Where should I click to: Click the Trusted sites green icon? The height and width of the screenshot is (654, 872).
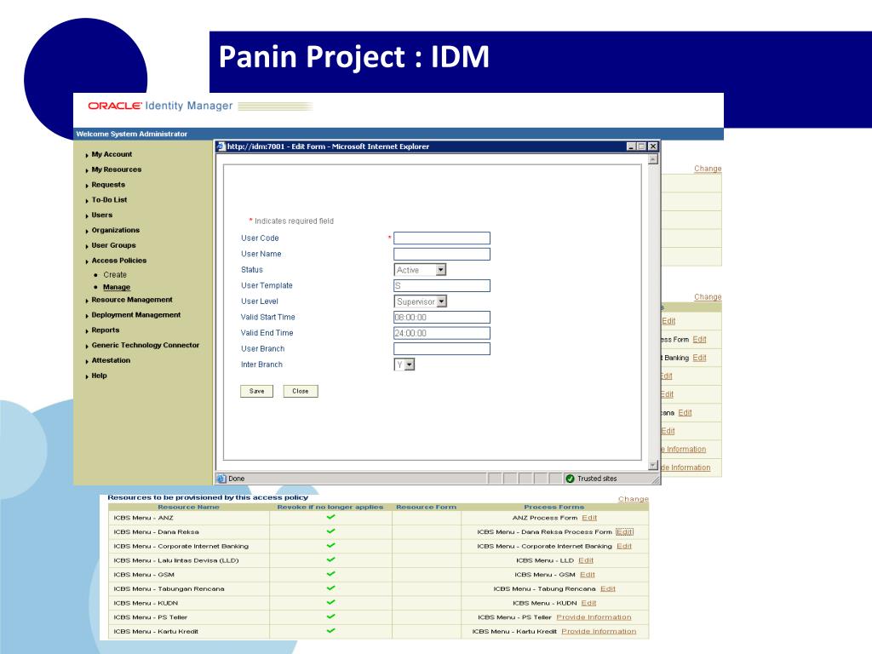point(570,479)
